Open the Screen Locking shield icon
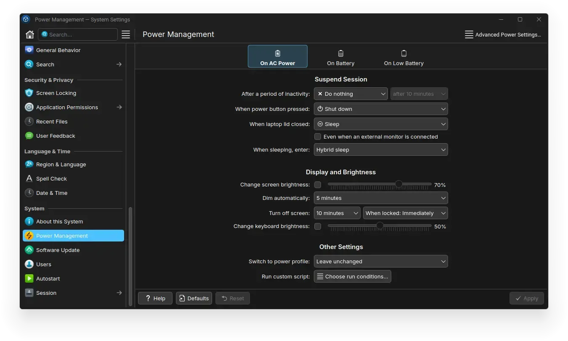The width and height of the screenshot is (568, 341). (x=29, y=93)
